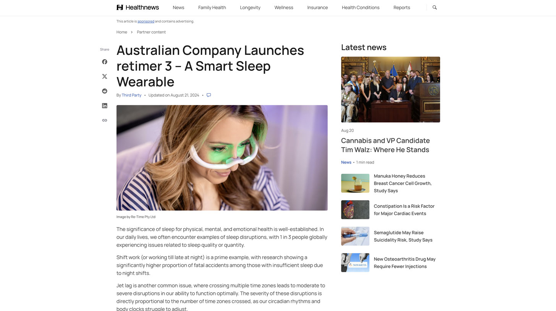Click the 1 min read label

coord(365,162)
